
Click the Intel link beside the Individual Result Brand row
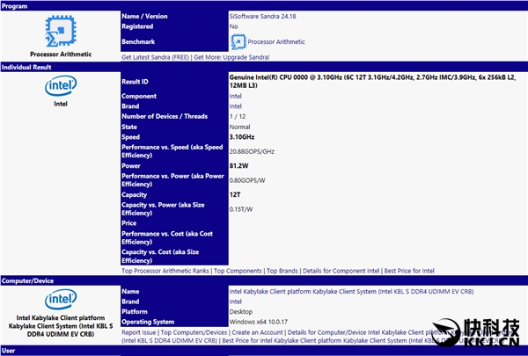point(235,106)
